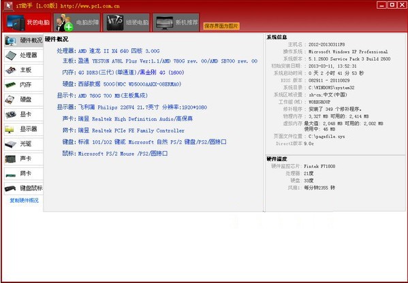Screen dimensions: 408x283
Task: Click C:\WINDOWS\system32 path text
Action: 332,88
